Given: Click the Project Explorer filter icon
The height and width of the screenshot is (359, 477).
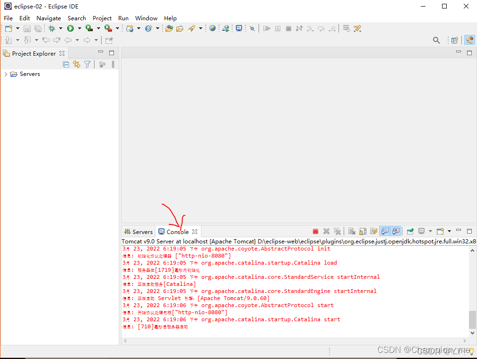Looking at the screenshot, I should pos(87,64).
